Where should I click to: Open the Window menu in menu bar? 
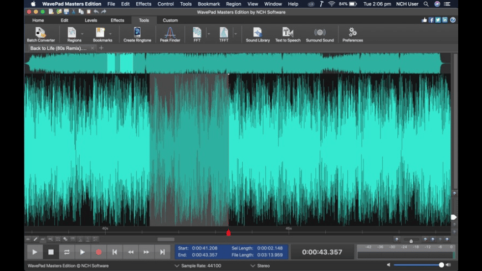[273, 4]
